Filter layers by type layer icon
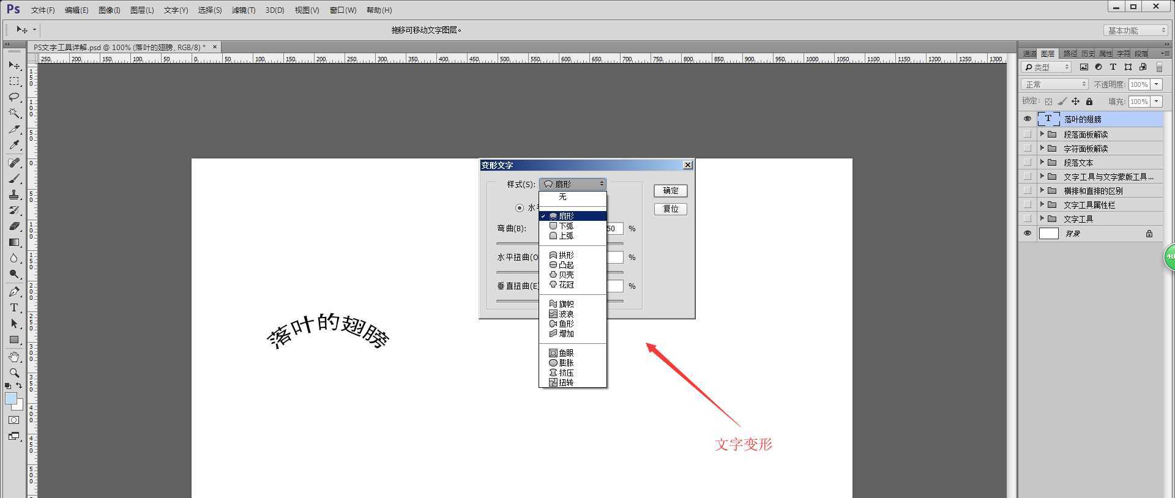Viewport: 1175px width, 498px height. coord(1113,67)
